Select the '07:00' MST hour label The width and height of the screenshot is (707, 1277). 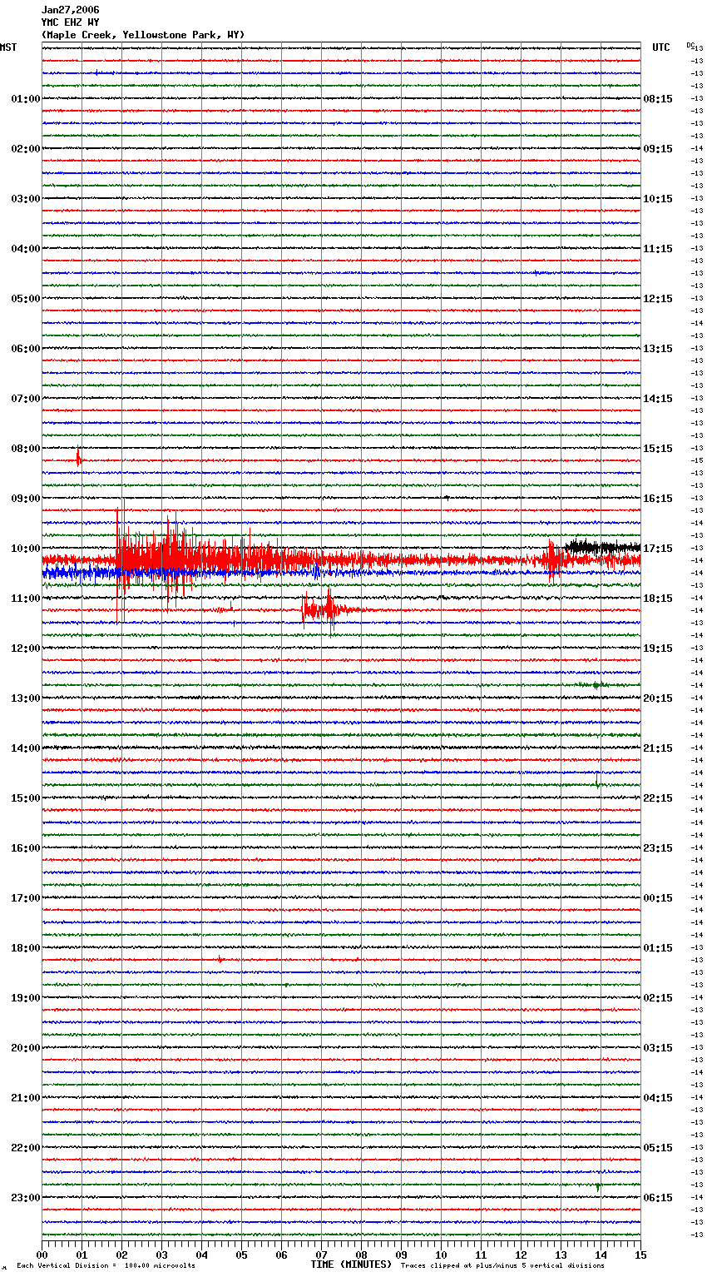(x=26, y=399)
